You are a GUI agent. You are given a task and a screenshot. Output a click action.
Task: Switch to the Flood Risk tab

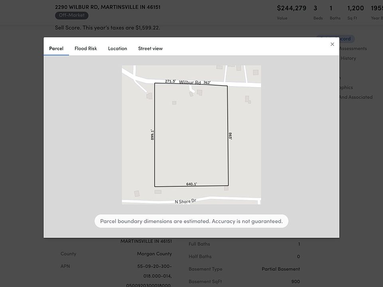click(86, 48)
